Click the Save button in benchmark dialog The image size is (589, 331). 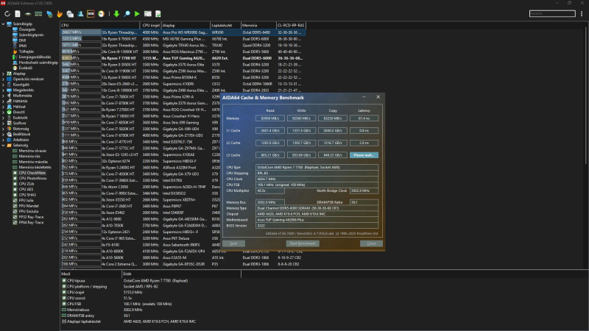click(233, 243)
